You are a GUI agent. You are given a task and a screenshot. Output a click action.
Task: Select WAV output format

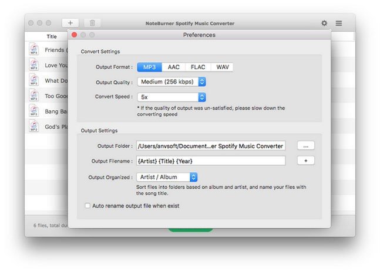(x=222, y=67)
